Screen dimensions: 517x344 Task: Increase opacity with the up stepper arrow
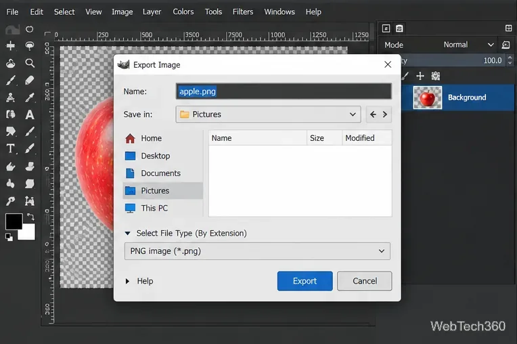[510, 58]
